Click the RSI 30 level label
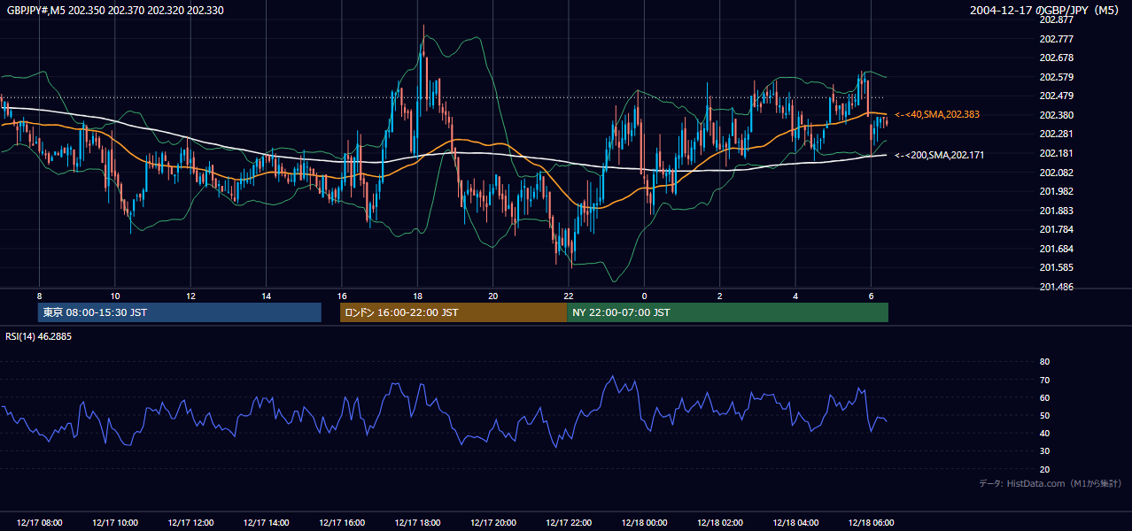The height and width of the screenshot is (531, 1132). coord(1044,451)
